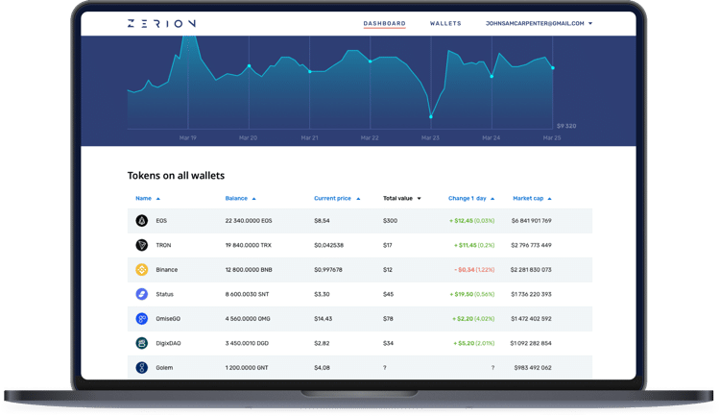Click the 1 200.0000 GNT balance
The height and width of the screenshot is (416, 720).
point(247,368)
